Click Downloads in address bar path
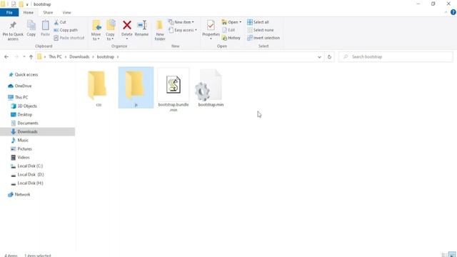Viewport: 457px width, 257px height. click(x=79, y=57)
